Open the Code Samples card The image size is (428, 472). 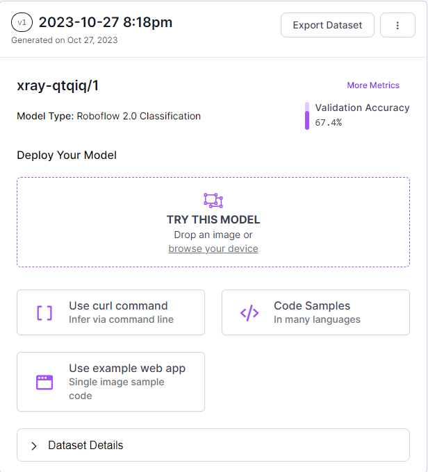315,312
